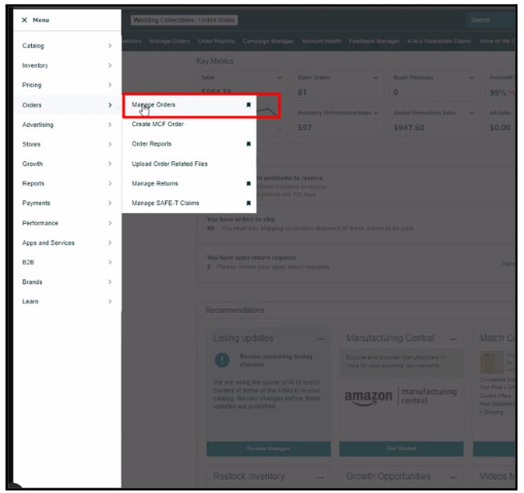Expand the Stores menu chevron
524x493 pixels.
(110, 144)
